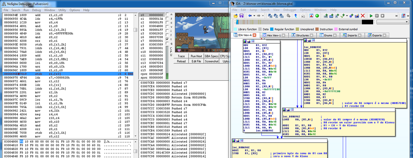Click the GBA Specs button
Screen dimensions: 413x158
pos(211,56)
